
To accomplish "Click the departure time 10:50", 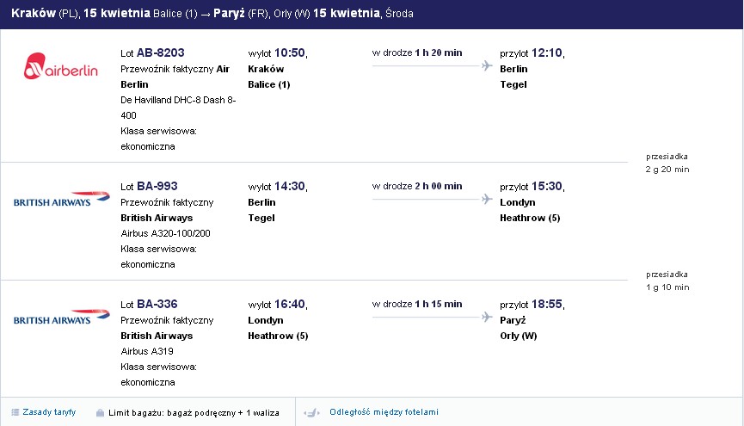I will tap(290, 52).
